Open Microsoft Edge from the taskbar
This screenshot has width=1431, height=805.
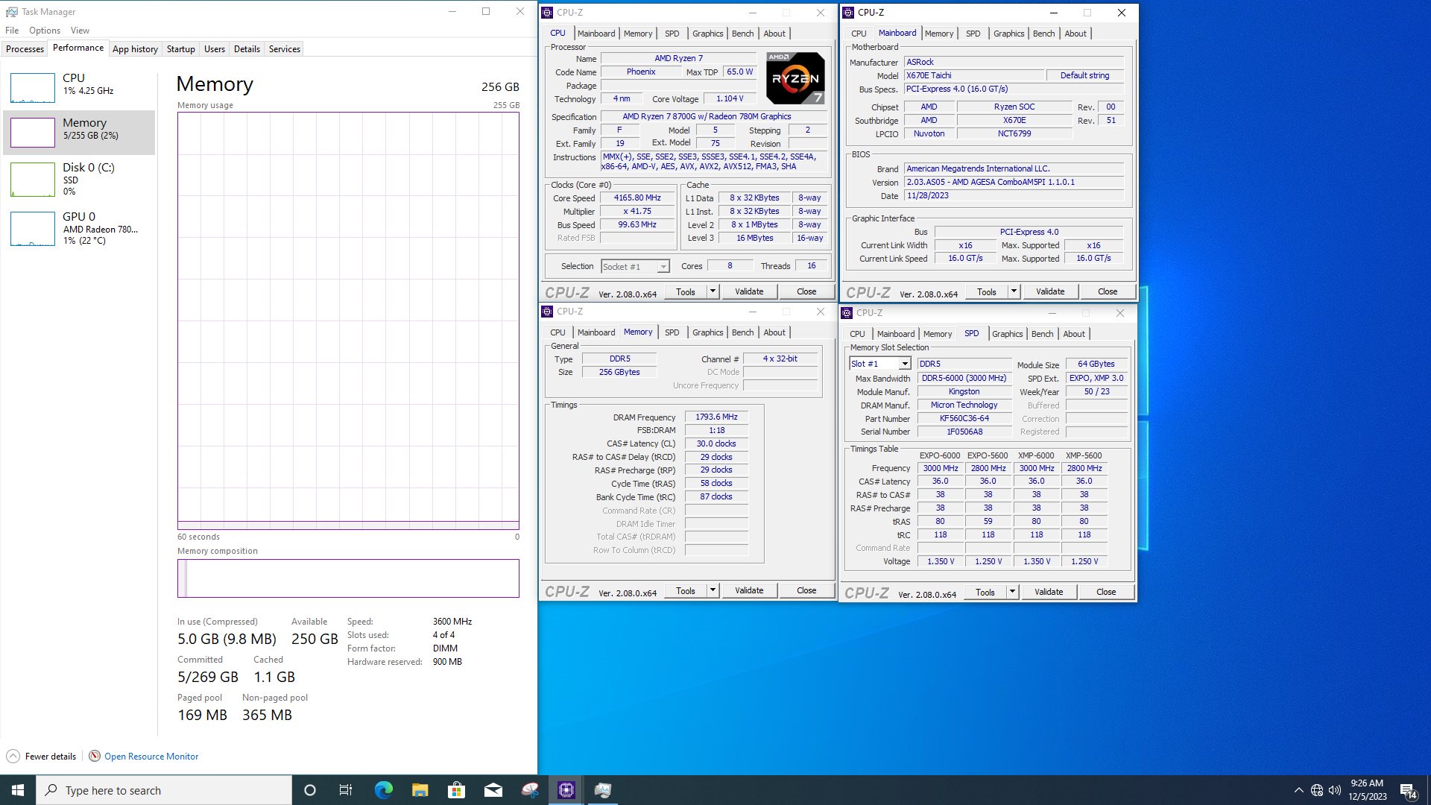tap(383, 790)
